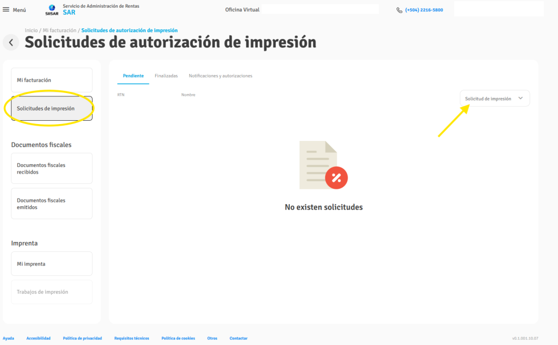Open the Ayuda footer link
The width and height of the screenshot is (558, 345).
(x=8, y=338)
